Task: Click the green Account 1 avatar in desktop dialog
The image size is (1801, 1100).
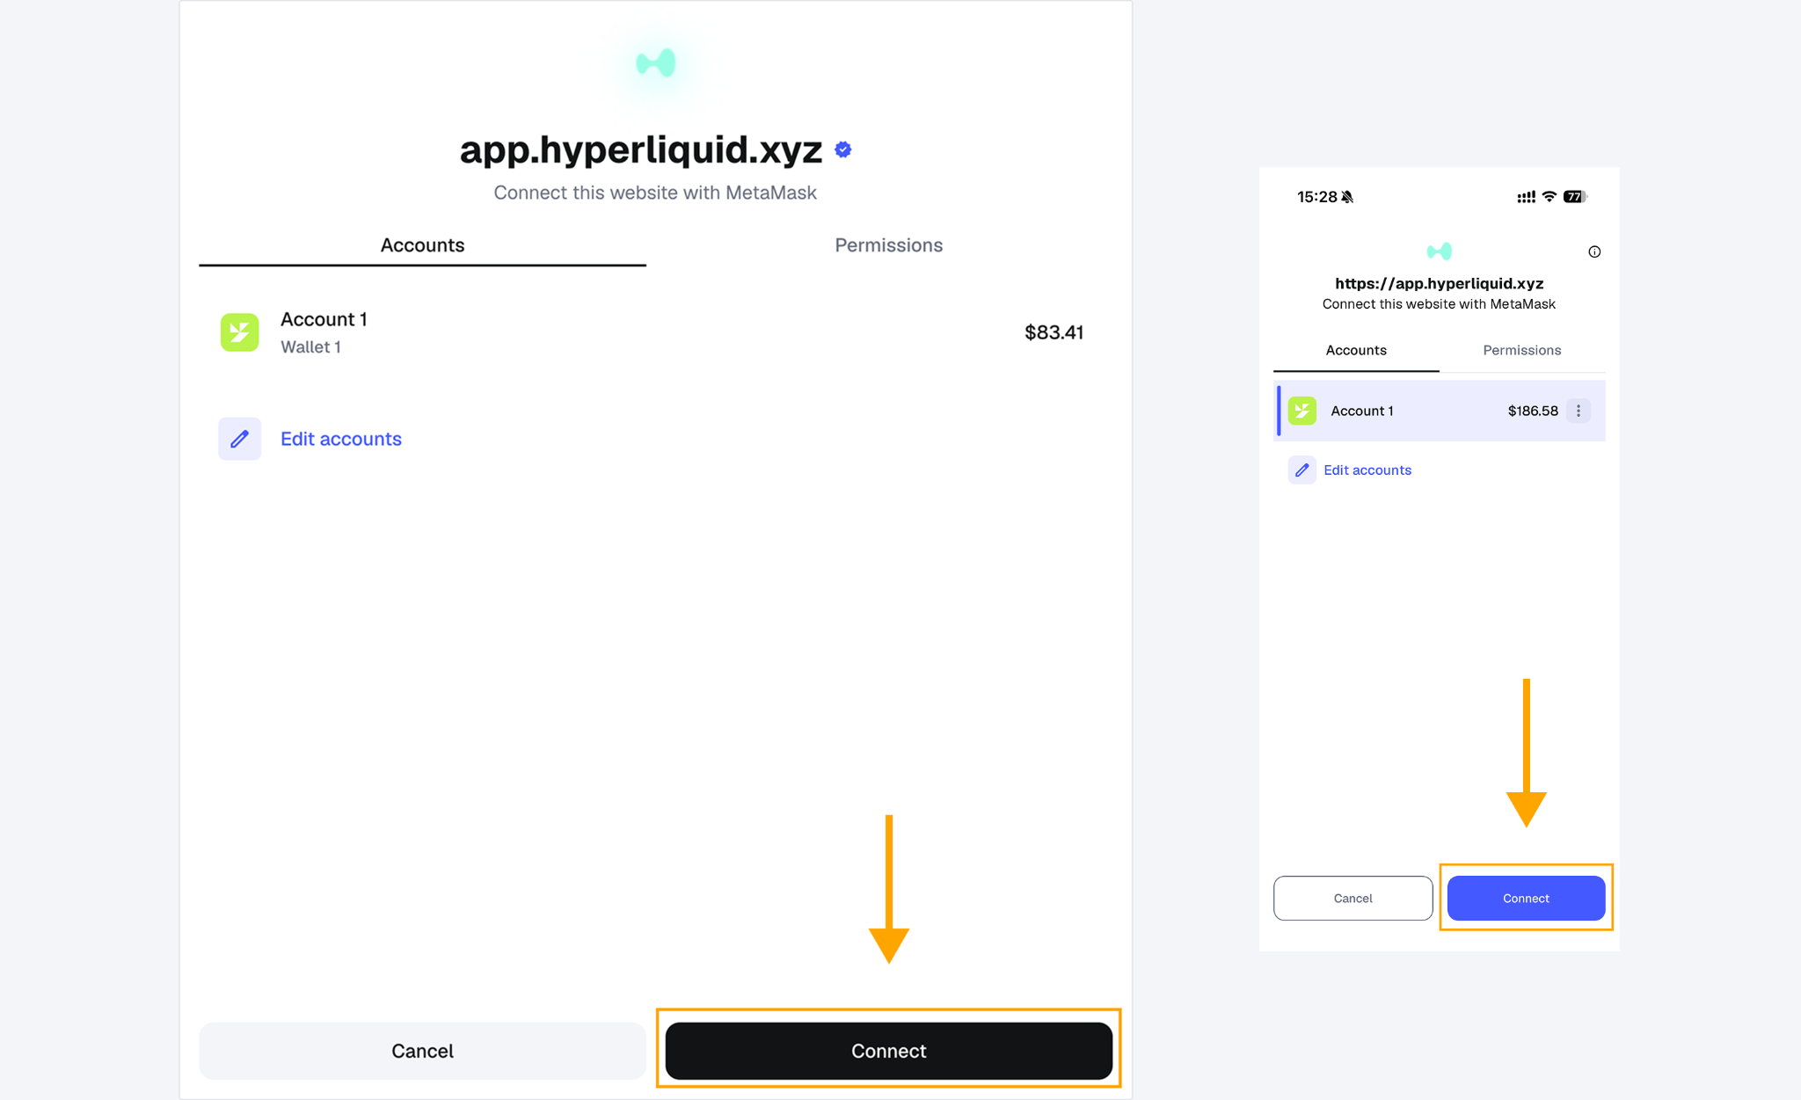Action: pyautogui.click(x=239, y=332)
